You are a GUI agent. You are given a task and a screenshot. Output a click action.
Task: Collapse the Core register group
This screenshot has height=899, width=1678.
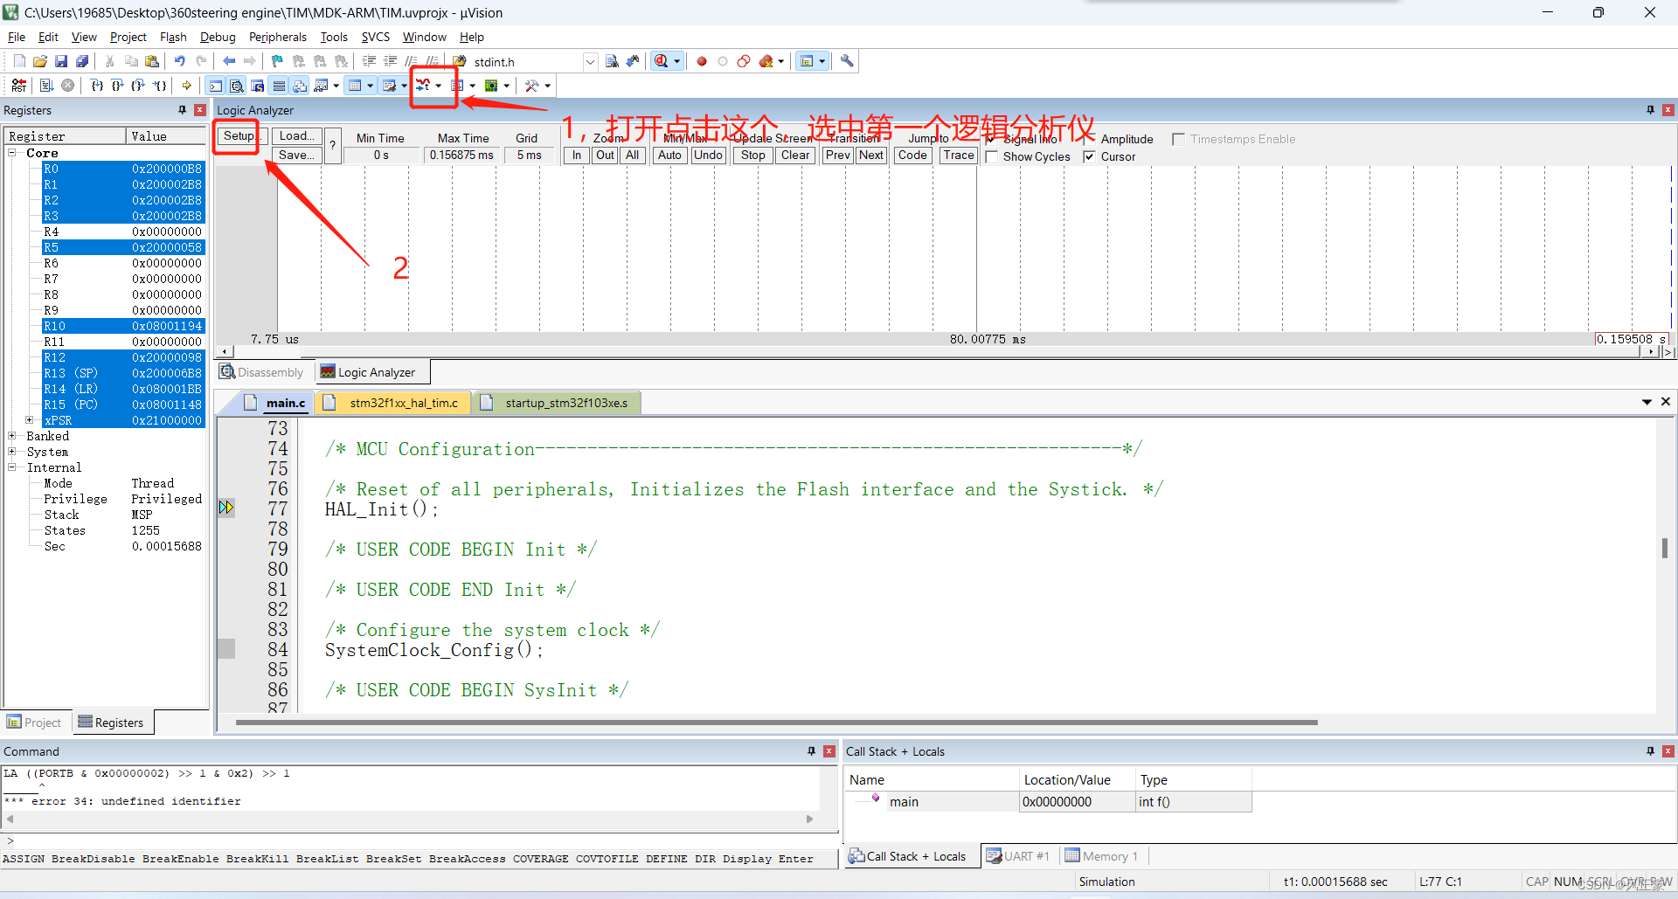point(13,153)
